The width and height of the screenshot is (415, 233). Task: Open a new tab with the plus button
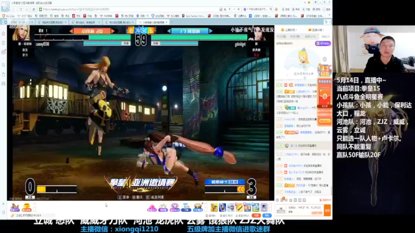[x=172, y=22]
